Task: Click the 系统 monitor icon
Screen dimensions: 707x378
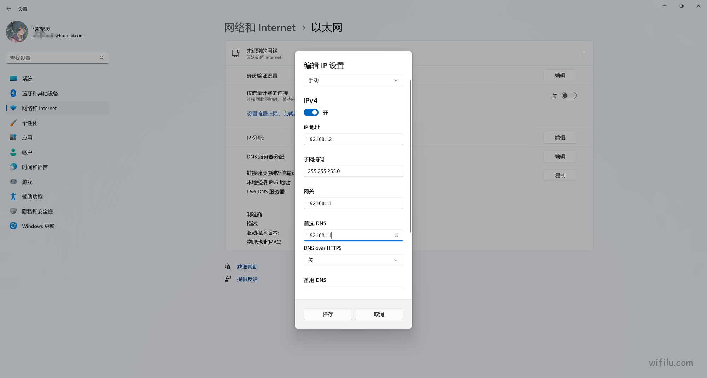Action: click(13, 78)
